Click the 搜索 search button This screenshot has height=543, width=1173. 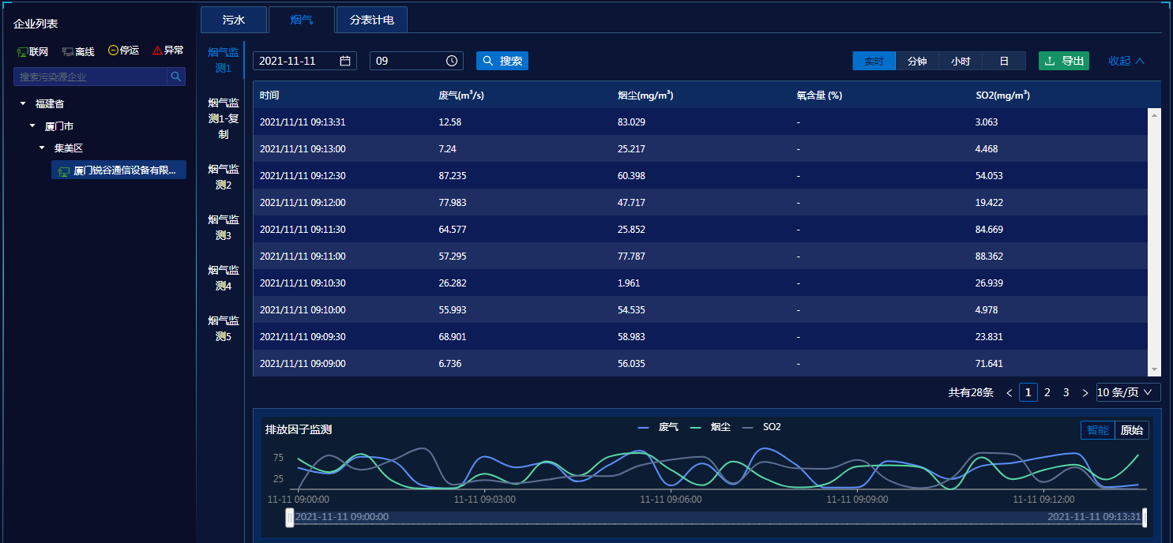tap(502, 61)
